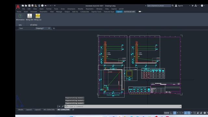Open workspace switching gear icon

coord(205,113)
